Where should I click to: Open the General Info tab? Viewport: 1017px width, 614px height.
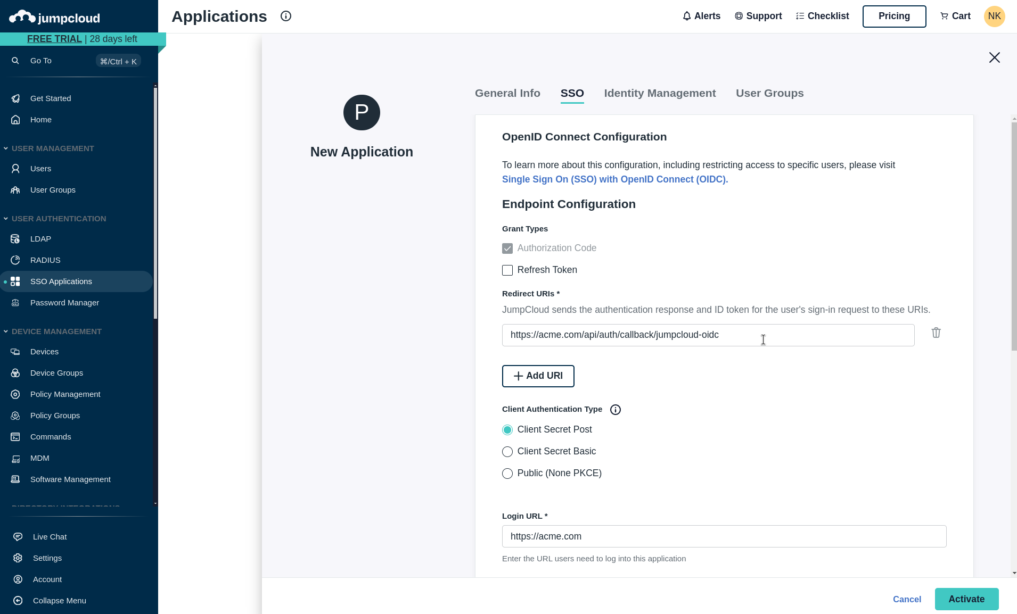pos(507,93)
